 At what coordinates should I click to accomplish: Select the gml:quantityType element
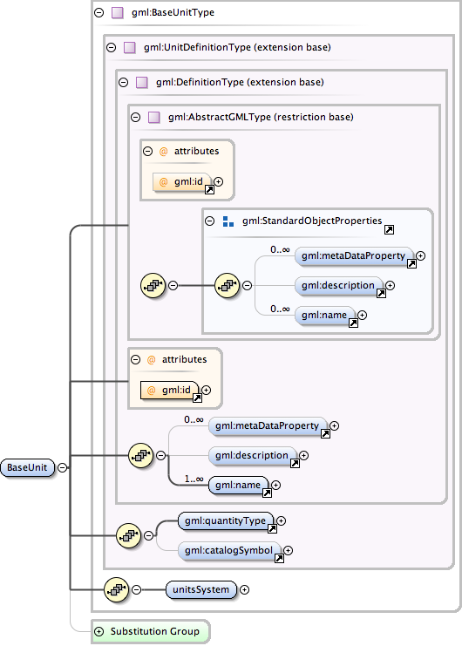coord(226,521)
